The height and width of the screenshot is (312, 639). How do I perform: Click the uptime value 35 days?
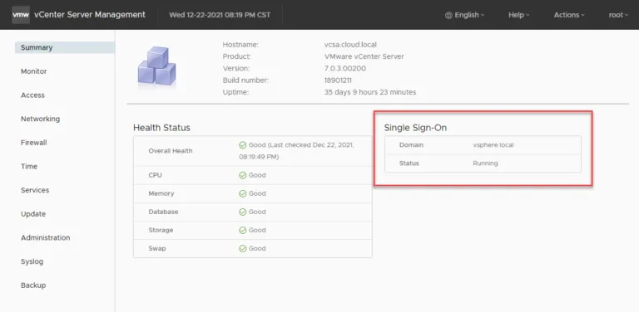point(370,92)
